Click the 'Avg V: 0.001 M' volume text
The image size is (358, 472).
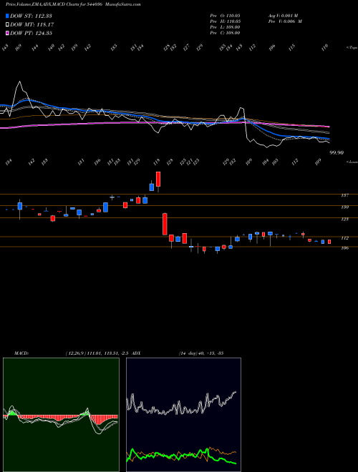[x=284, y=15]
